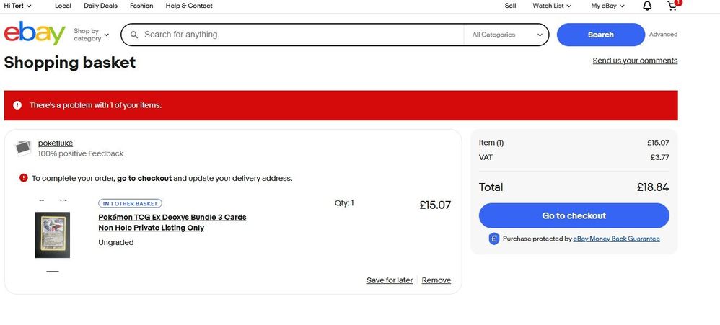This screenshot has height=325, width=720.
Task: Open the Hi Tor account menu
Action: [x=17, y=6]
